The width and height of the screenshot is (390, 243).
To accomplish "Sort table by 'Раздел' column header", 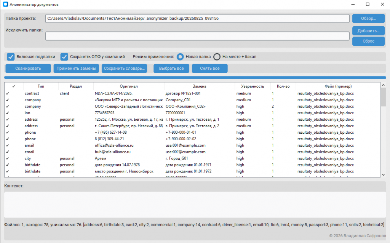I will click(76, 86).
